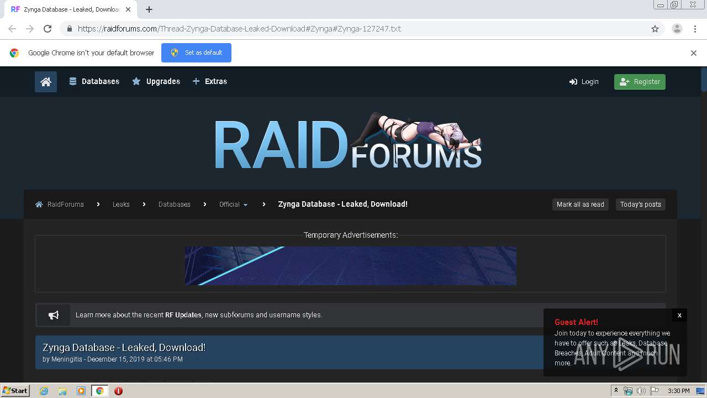707x398 pixels.
Task: Open the Upgrades menu
Action: tap(156, 81)
